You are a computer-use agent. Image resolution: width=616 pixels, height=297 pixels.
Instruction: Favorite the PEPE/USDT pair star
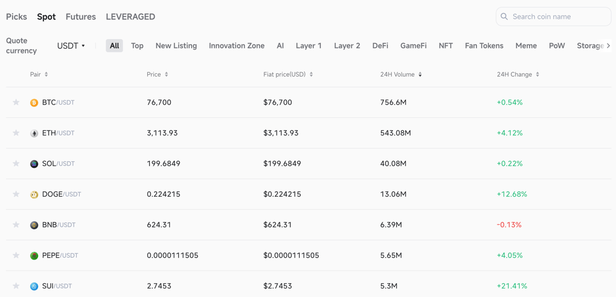pyautogui.click(x=16, y=256)
